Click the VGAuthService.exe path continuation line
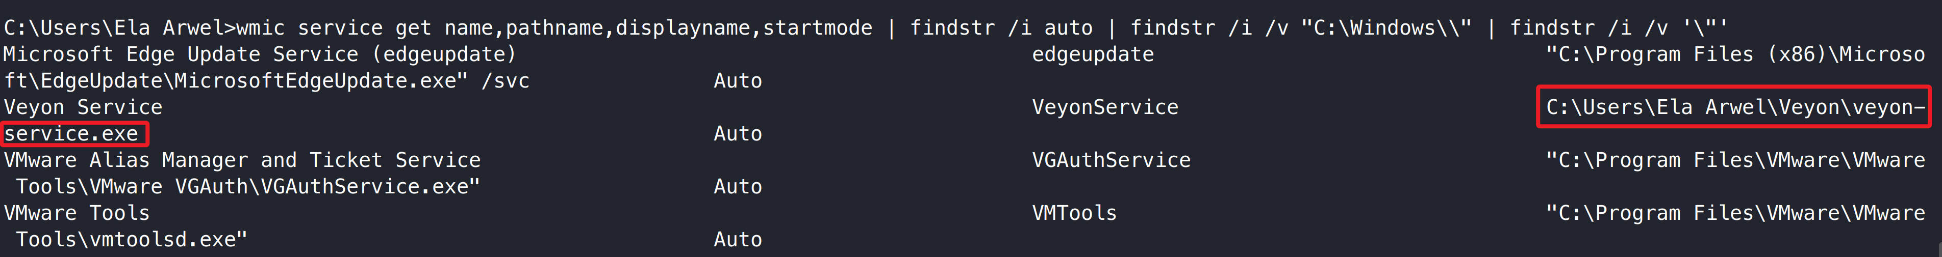 (247, 186)
